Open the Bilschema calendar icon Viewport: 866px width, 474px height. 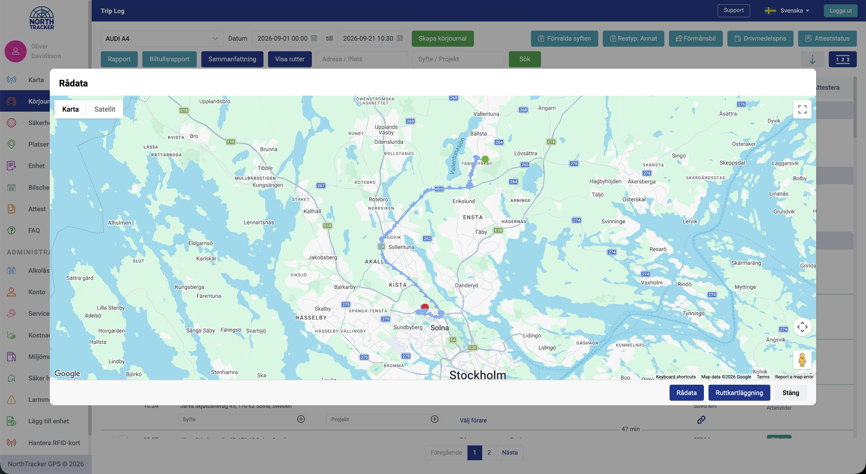11,187
